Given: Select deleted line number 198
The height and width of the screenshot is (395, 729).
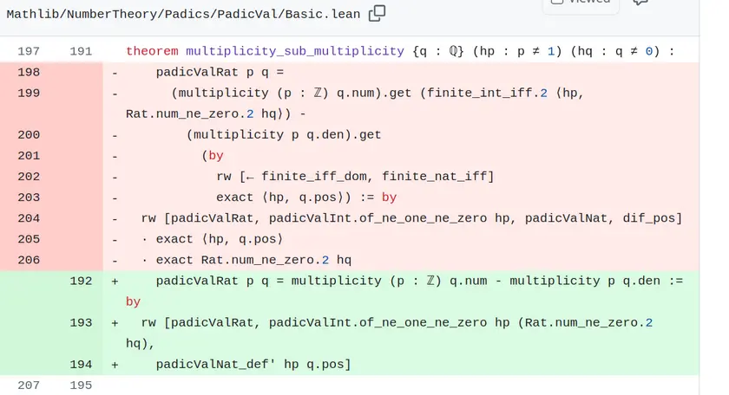Looking at the screenshot, I should 29,72.
